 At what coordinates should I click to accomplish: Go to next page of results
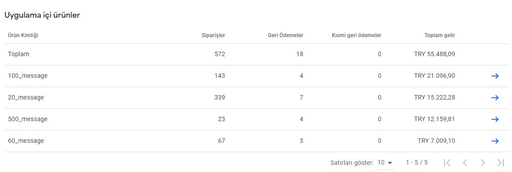(483, 163)
